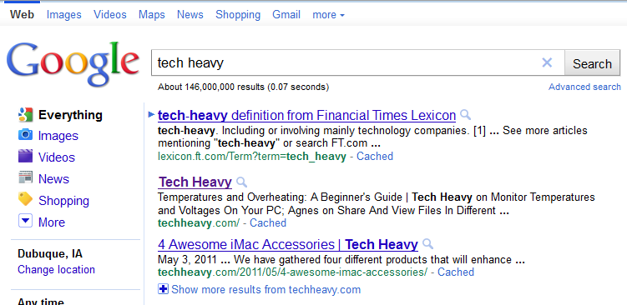Select the Shopping tag icon in sidebar

pos(25,199)
